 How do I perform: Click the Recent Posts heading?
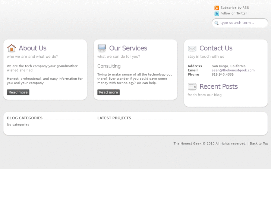tap(218, 87)
